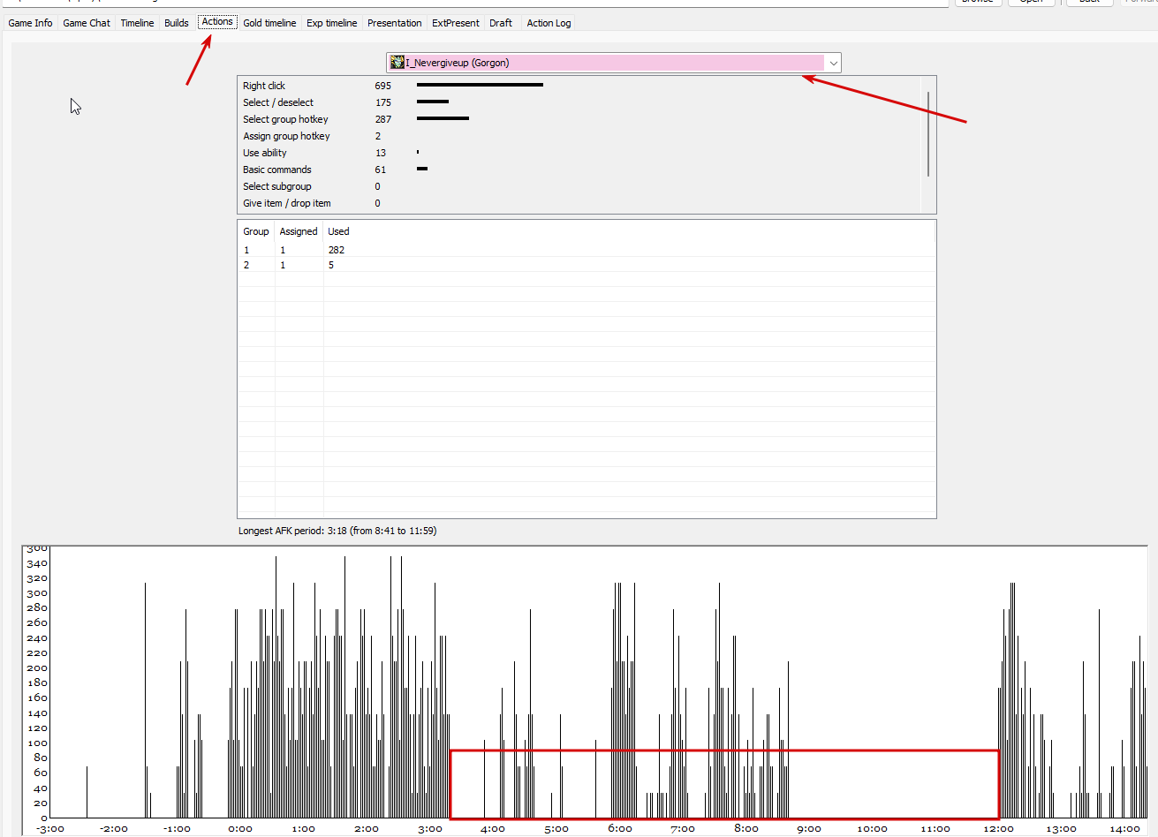Image resolution: width=1158 pixels, height=837 pixels.
Task: Click the Select group hotkey count 287
Action: (x=382, y=119)
